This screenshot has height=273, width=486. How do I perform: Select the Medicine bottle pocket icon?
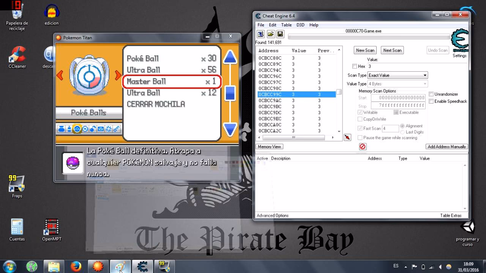pyautogui.click(x=69, y=129)
